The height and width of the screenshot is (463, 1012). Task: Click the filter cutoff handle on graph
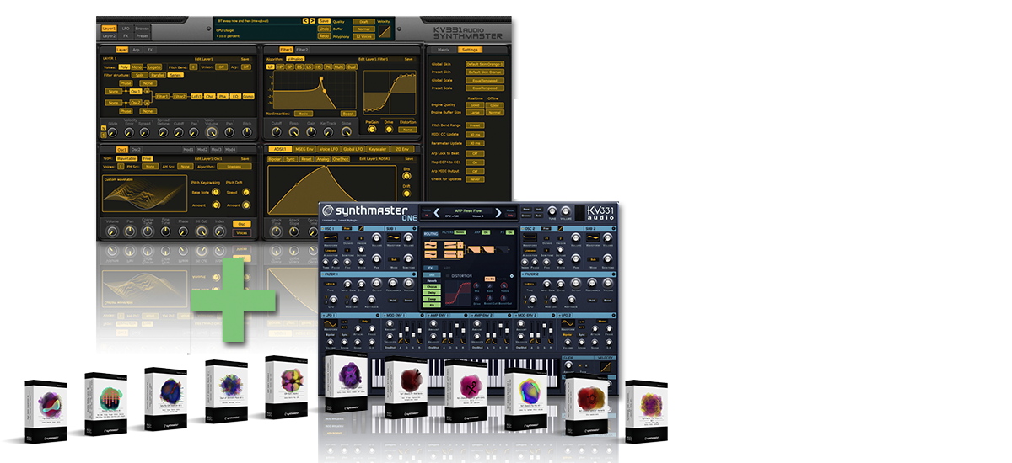point(322,78)
